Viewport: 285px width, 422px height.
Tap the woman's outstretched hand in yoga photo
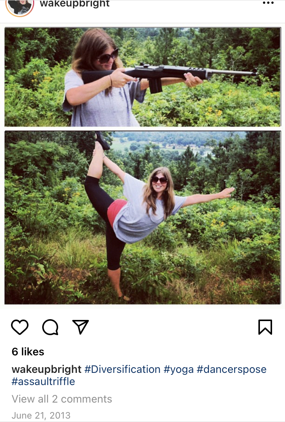[x=226, y=192]
